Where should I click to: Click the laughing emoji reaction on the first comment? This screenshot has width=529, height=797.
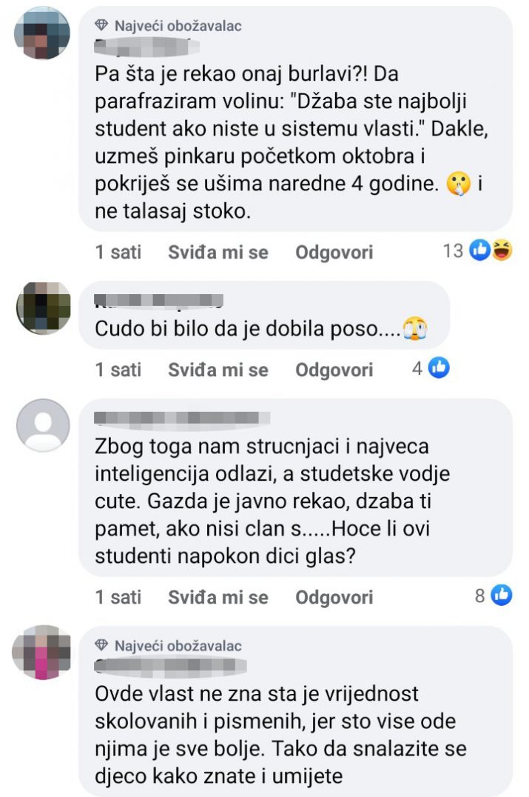tap(502, 250)
